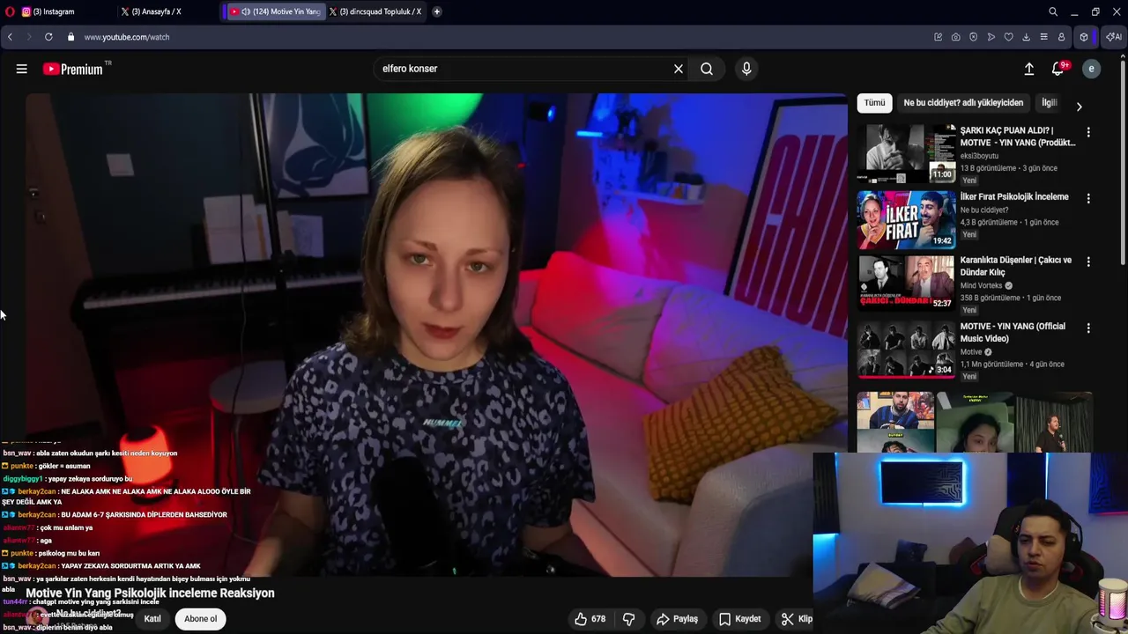
Task: Click the Katıl membership button
Action: pyautogui.click(x=152, y=619)
